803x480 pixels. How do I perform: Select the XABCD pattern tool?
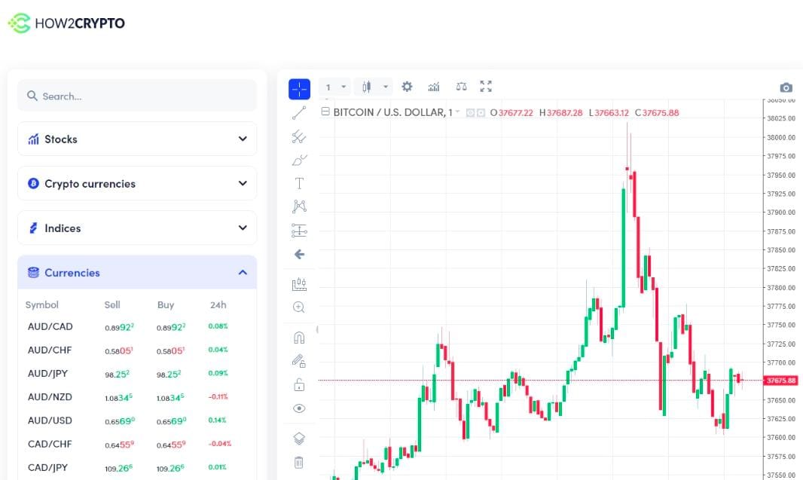299,206
